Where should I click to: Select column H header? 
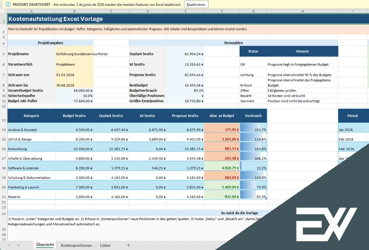coord(302,11)
